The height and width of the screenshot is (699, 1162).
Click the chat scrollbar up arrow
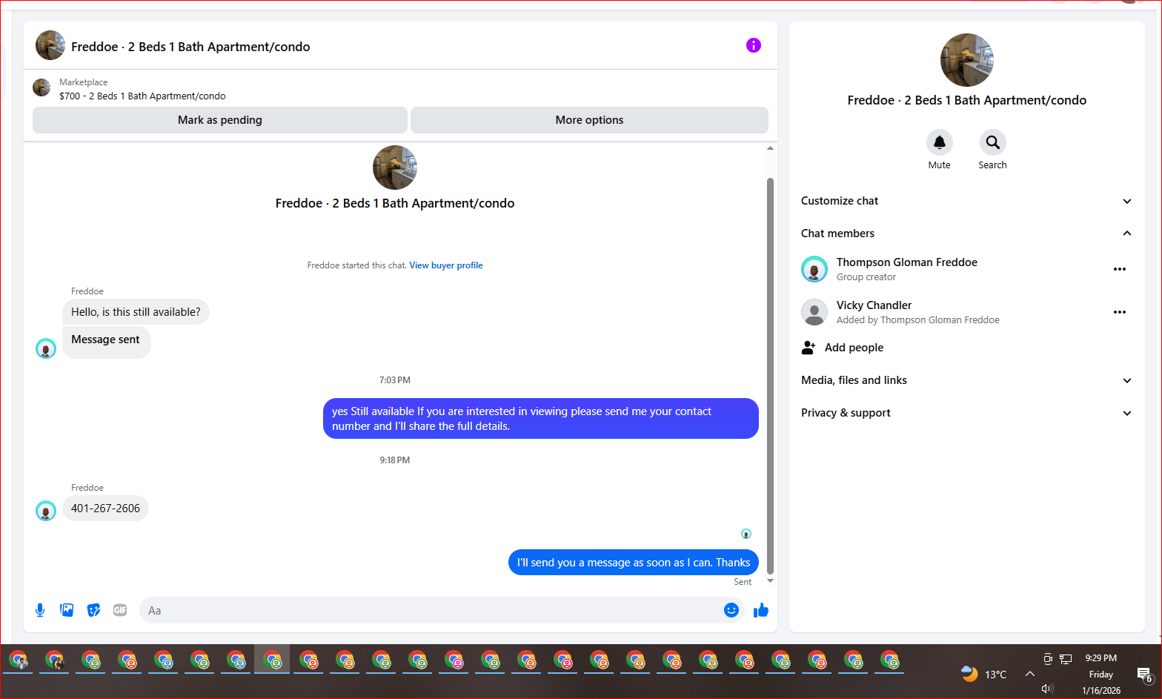[x=770, y=148]
